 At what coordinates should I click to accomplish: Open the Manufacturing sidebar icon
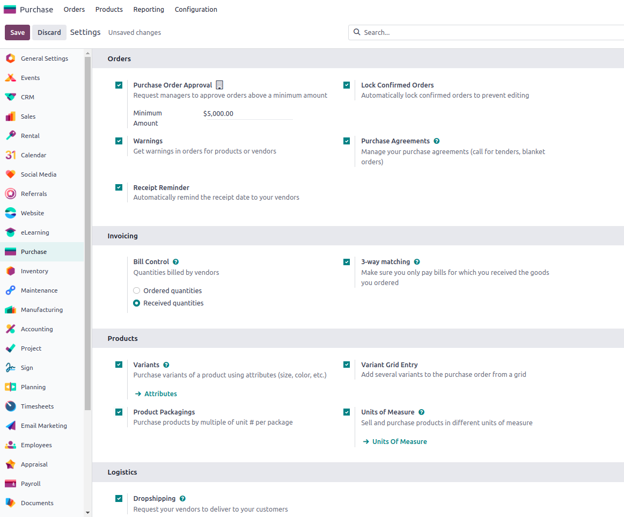(10, 309)
